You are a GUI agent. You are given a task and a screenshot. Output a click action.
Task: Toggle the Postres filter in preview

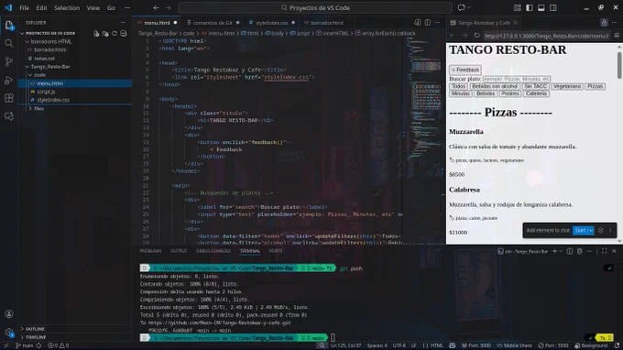(x=509, y=93)
